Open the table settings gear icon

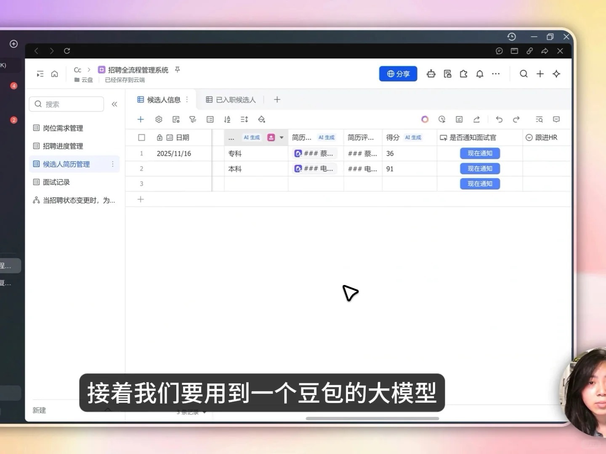coord(159,119)
